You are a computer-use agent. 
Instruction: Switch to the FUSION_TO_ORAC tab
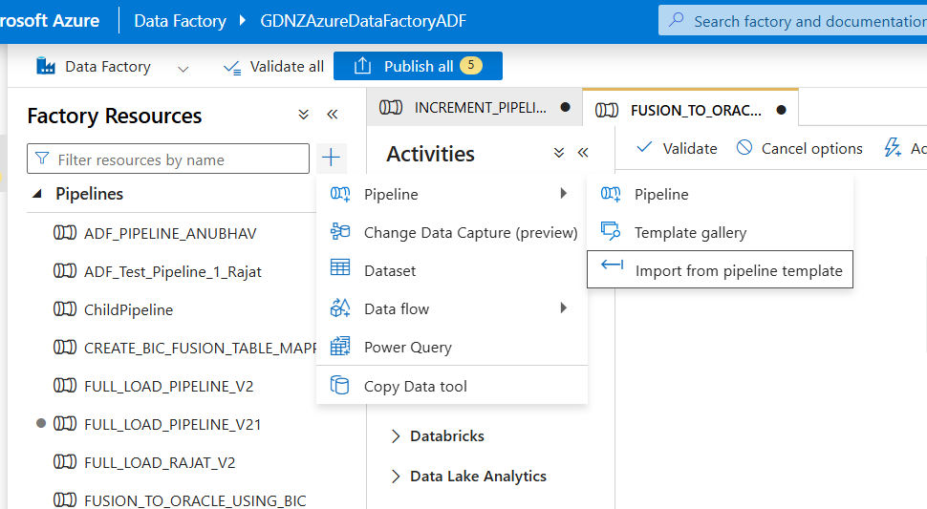pyautogui.click(x=691, y=110)
